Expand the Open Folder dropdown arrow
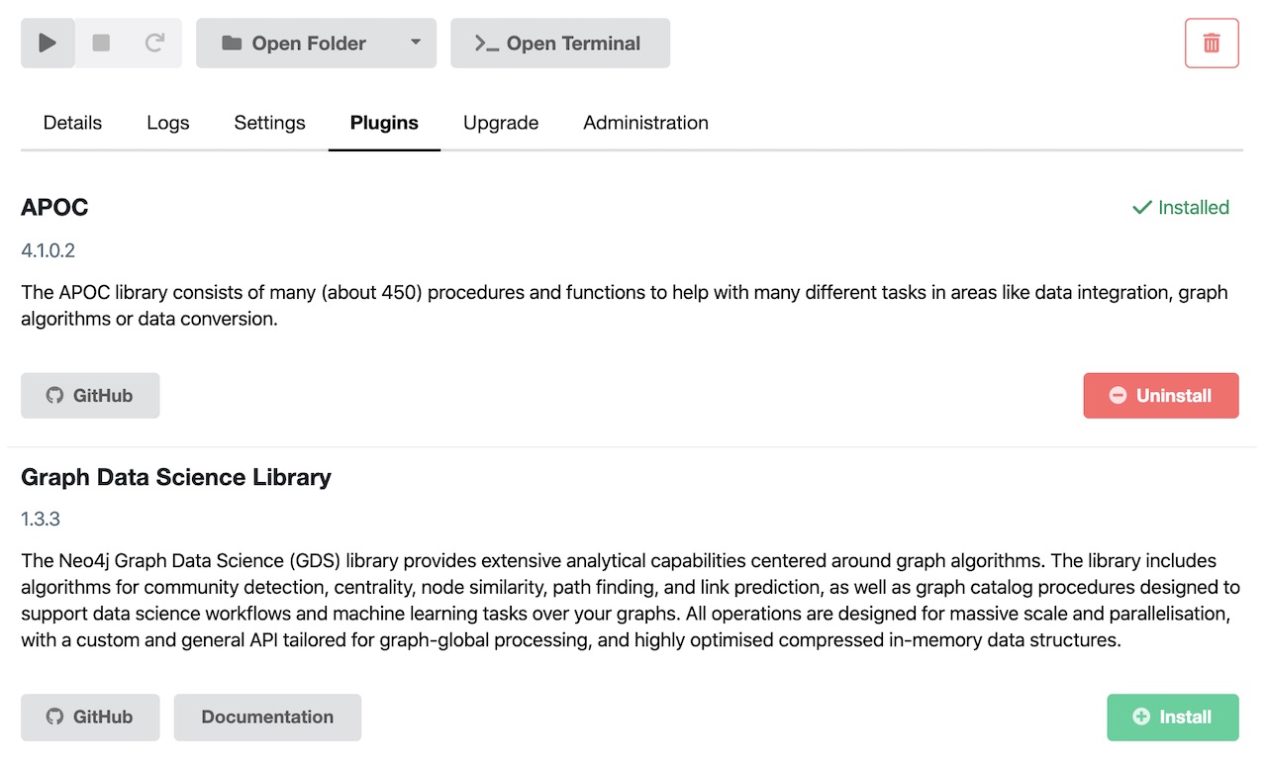The width and height of the screenshot is (1267, 769). [416, 43]
